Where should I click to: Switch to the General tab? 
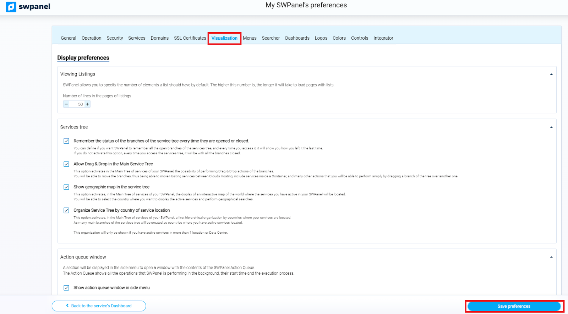coord(69,38)
